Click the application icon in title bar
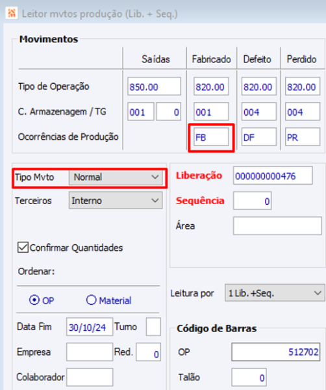326x390 pixels. 12,14
